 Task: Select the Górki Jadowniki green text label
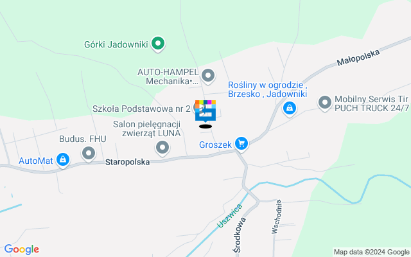point(116,44)
